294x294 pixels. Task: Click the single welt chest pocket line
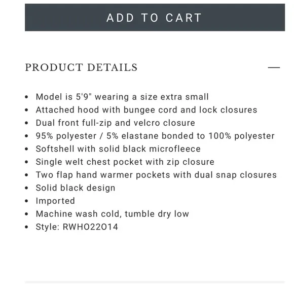click(x=125, y=162)
